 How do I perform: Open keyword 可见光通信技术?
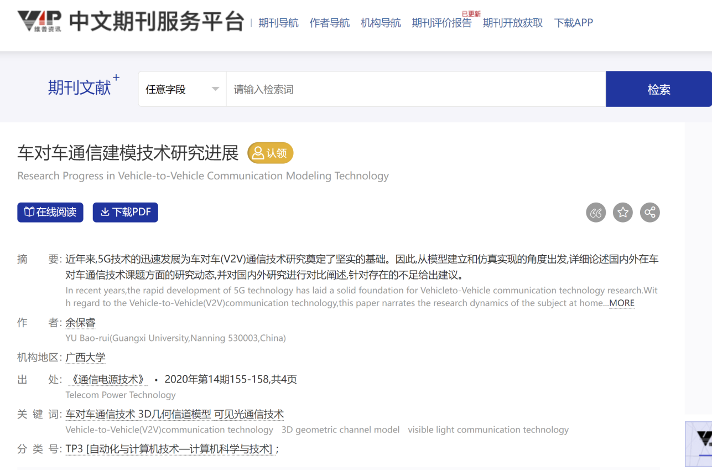tap(249, 415)
